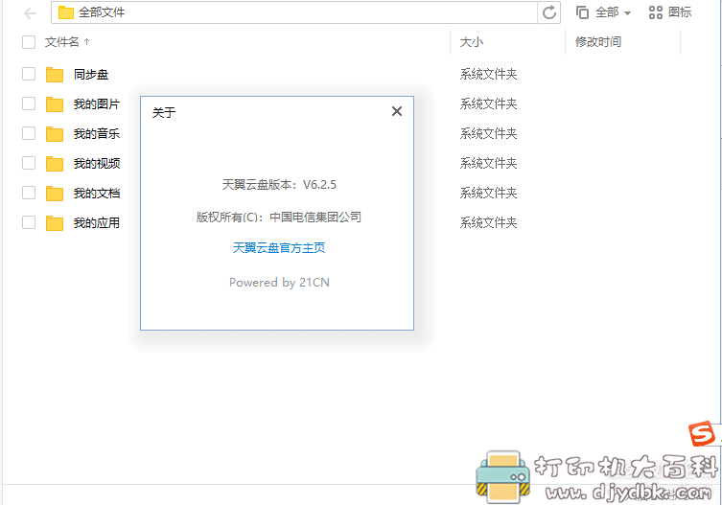Viewport: 722px width, 505px height.
Task: Check the 我的音乐 folder checkbox
Action: click(x=29, y=133)
